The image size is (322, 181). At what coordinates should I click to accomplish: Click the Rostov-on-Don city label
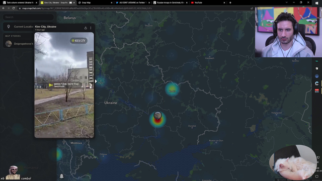(216, 141)
